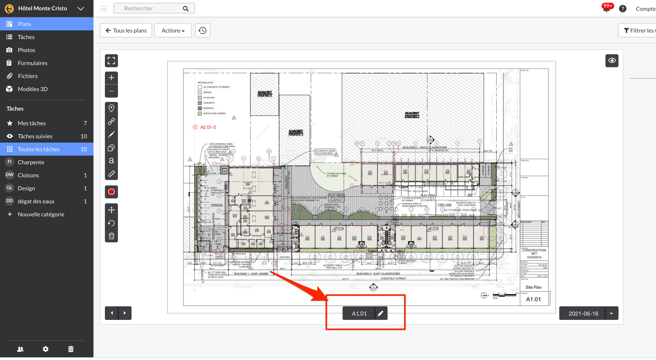This screenshot has width=656, height=360.
Task: Select the text annotation tool
Action: [x=111, y=160]
